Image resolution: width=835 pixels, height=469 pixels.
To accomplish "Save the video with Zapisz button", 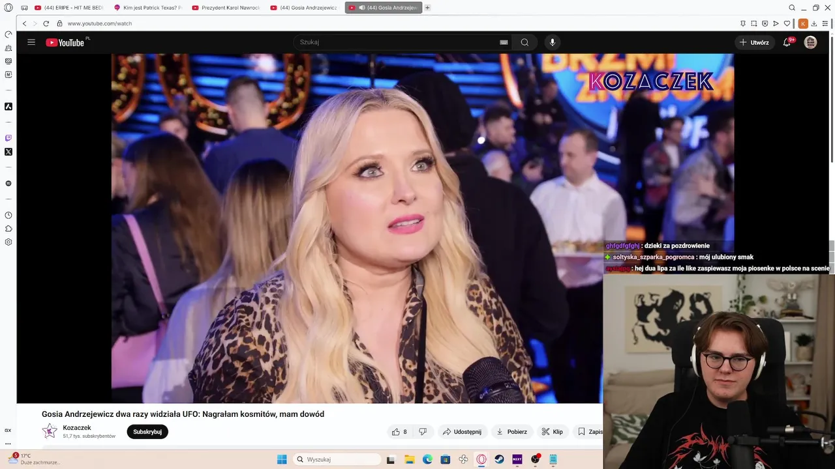I will [589, 432].
